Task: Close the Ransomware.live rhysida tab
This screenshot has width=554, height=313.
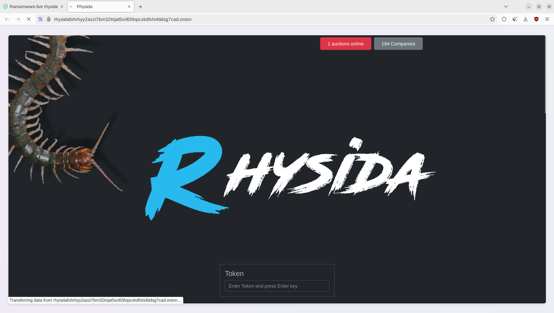Action: [62, 6]
